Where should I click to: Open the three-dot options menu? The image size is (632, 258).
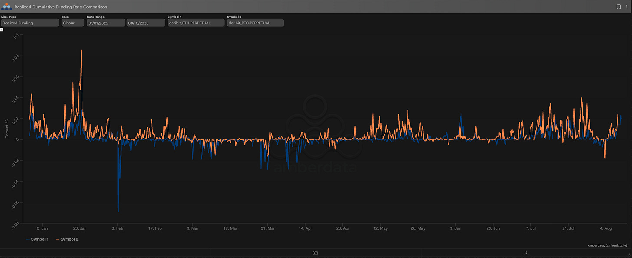(x=626, y=7)
